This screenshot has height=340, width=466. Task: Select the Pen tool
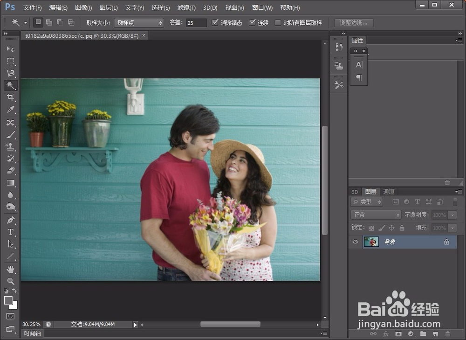(x=11, y=220)
